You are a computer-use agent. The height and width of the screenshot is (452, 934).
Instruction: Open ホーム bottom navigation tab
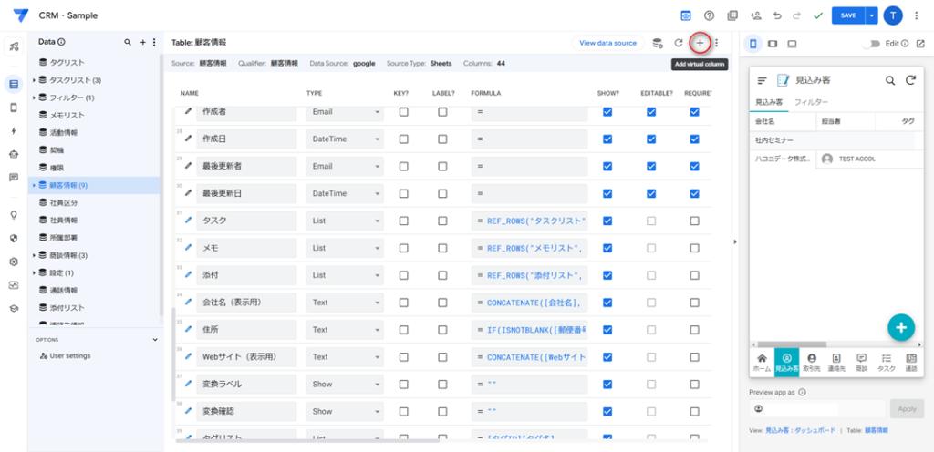pyautogui.click(x=762, y=362)
